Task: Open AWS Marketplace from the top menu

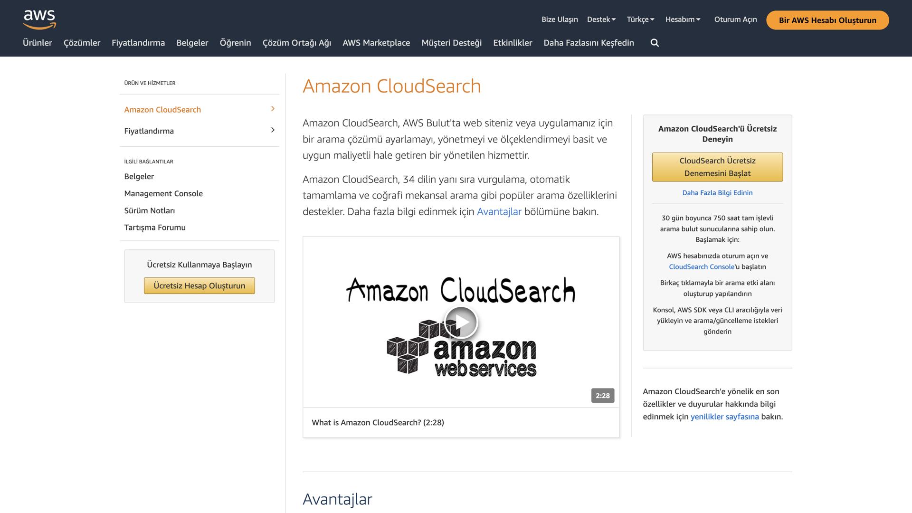Action: point(376,43)
